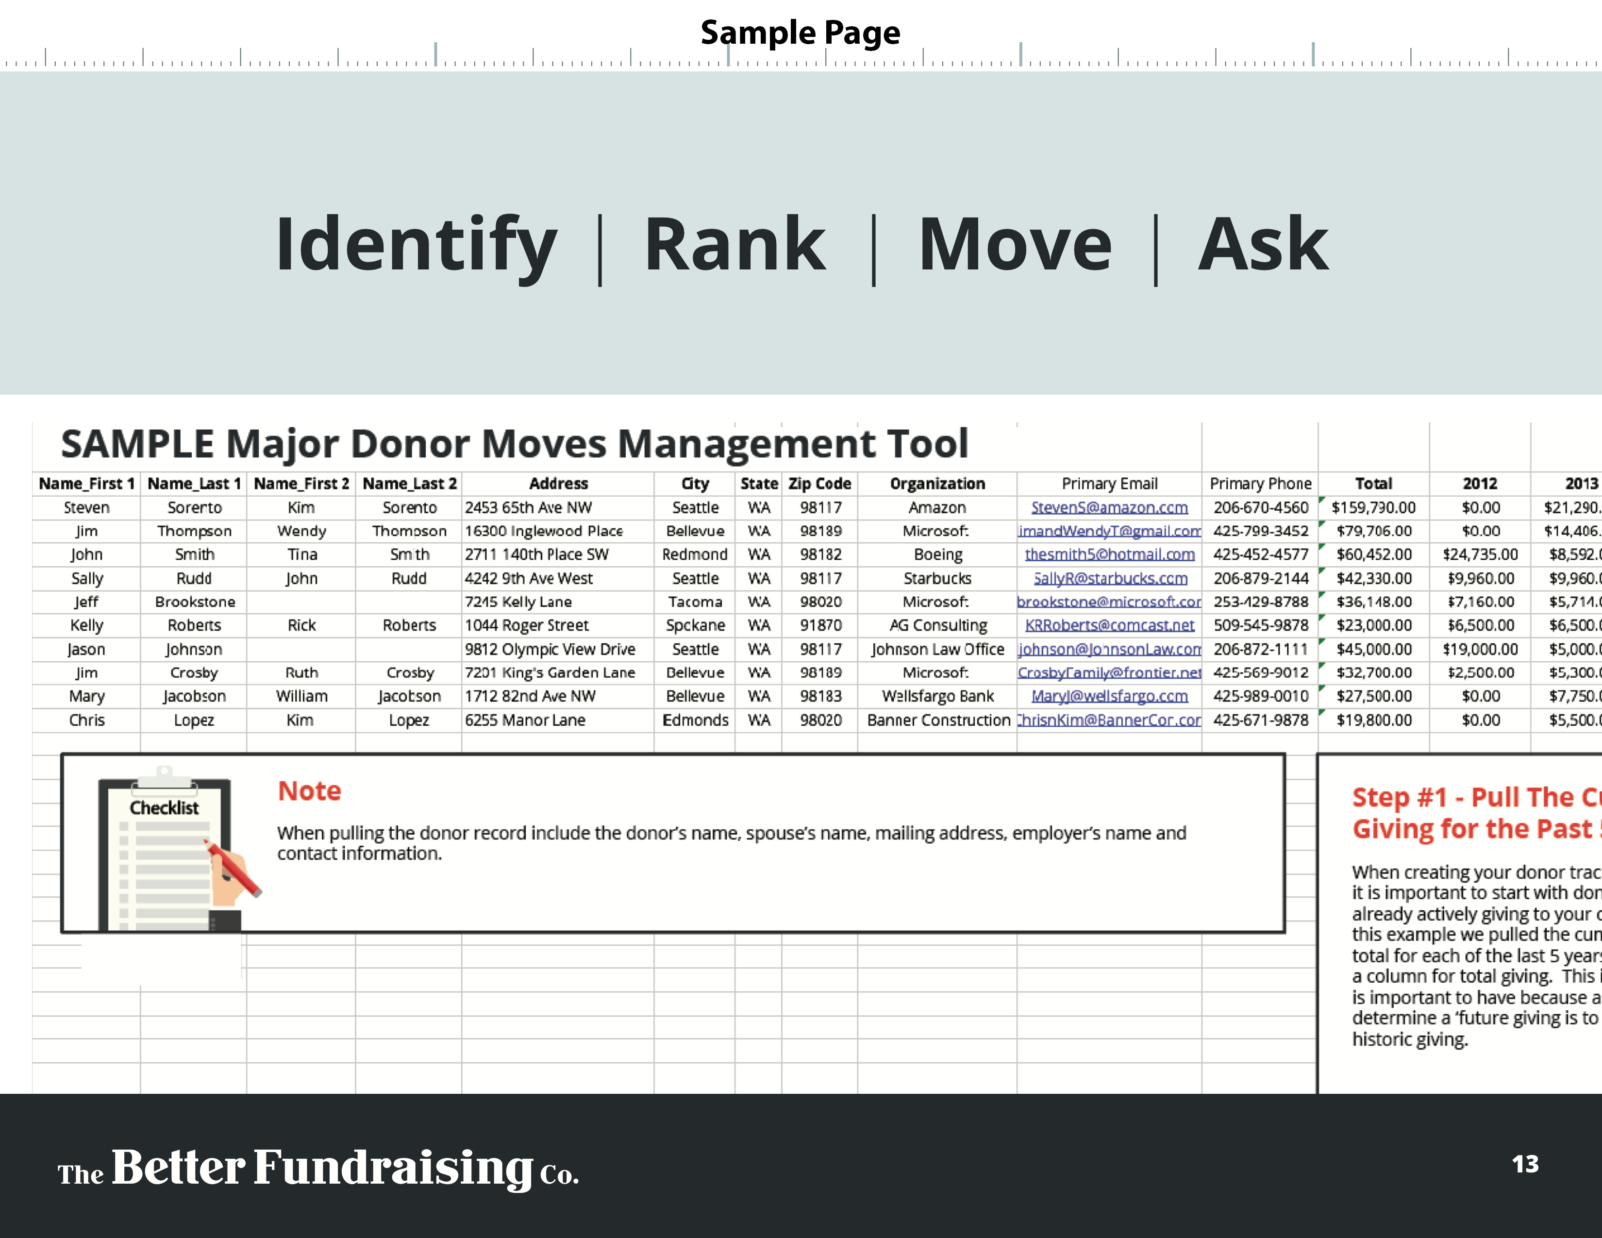Click the $159,790.00 total cell
1602x1238 pixels.
click(x=1373, y=507)
